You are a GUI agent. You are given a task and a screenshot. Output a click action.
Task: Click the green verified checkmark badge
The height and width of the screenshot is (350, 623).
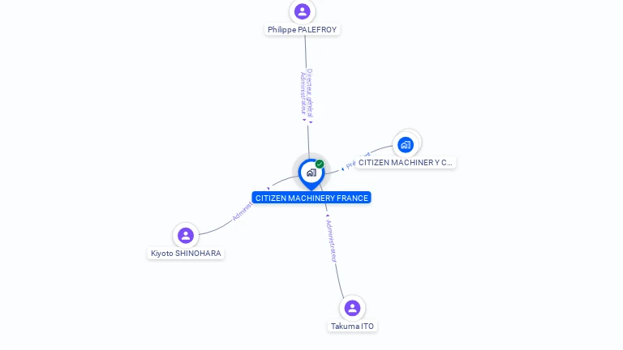320,164
